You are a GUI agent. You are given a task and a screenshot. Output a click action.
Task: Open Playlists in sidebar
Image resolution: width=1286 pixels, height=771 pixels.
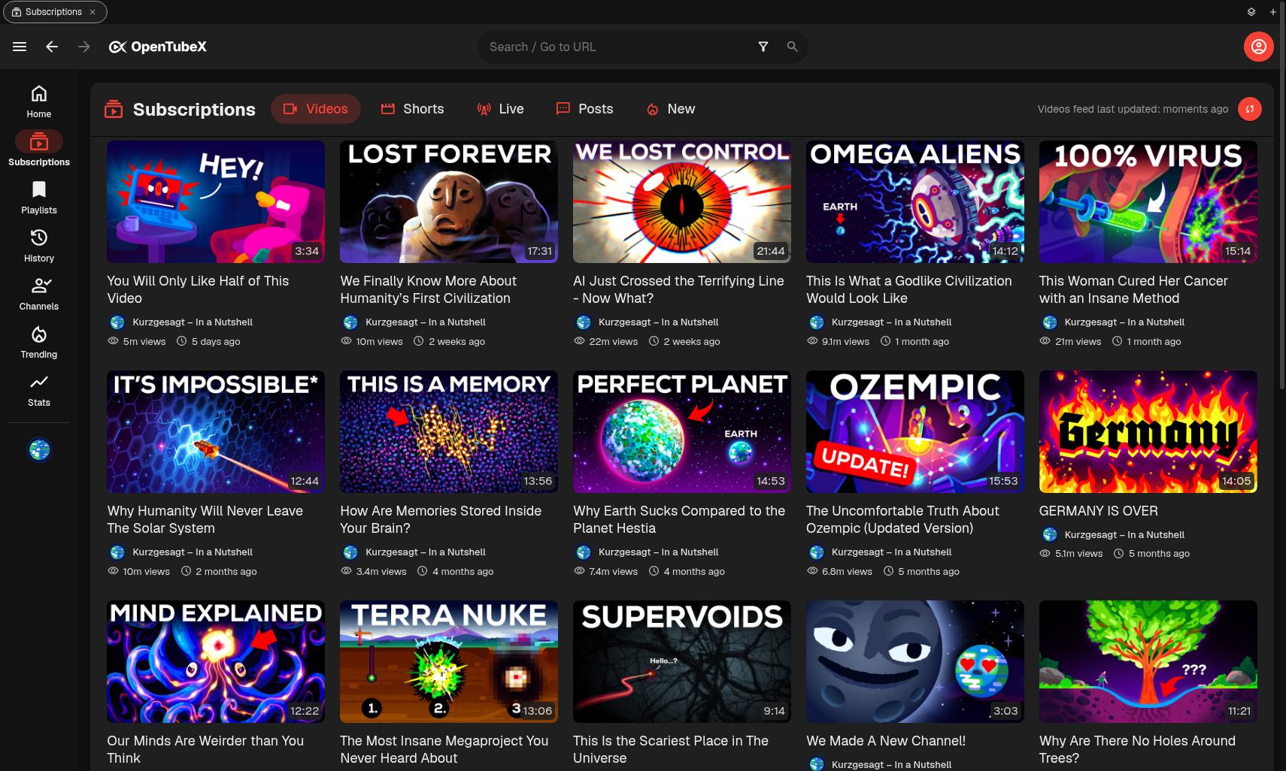point(39,198)
